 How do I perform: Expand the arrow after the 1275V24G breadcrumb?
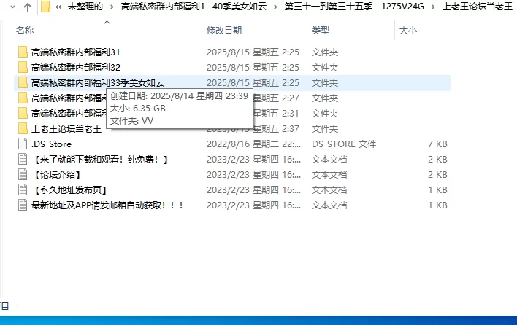[x=434, y=8]
